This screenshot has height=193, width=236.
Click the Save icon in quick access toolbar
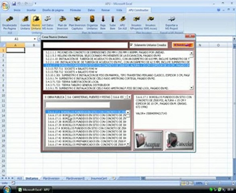14,3
